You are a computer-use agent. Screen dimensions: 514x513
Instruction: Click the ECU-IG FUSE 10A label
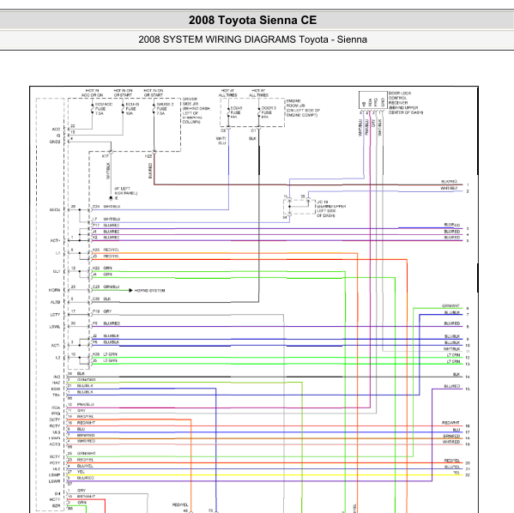click(132, 109)
